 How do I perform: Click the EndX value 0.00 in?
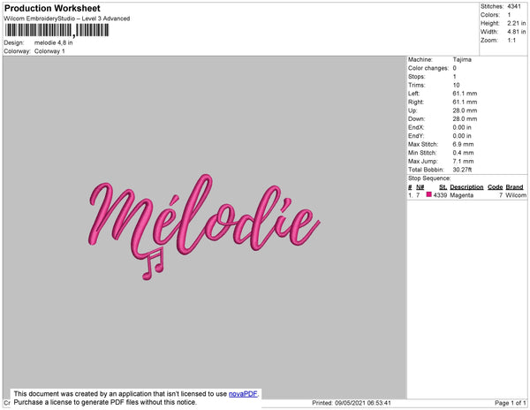[462, 127]
